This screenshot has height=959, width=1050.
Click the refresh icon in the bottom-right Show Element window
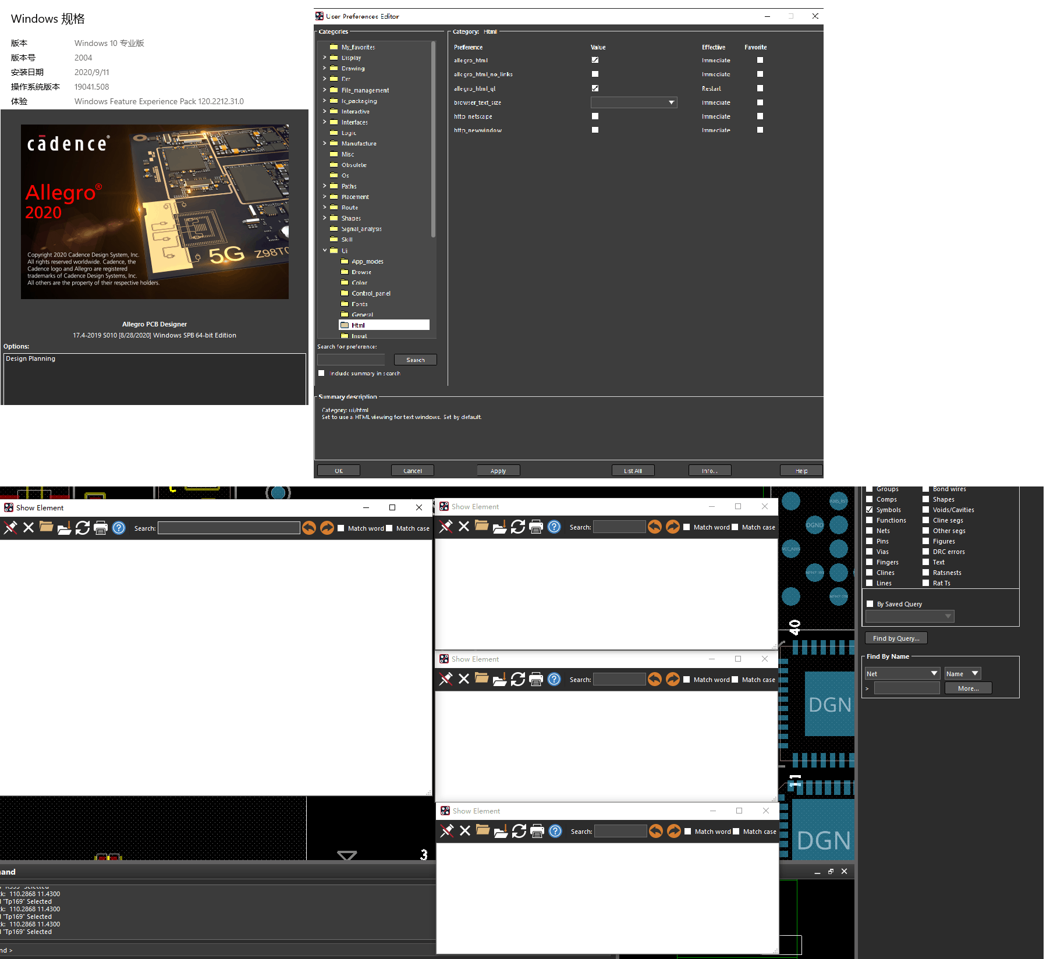pos(519,831)
